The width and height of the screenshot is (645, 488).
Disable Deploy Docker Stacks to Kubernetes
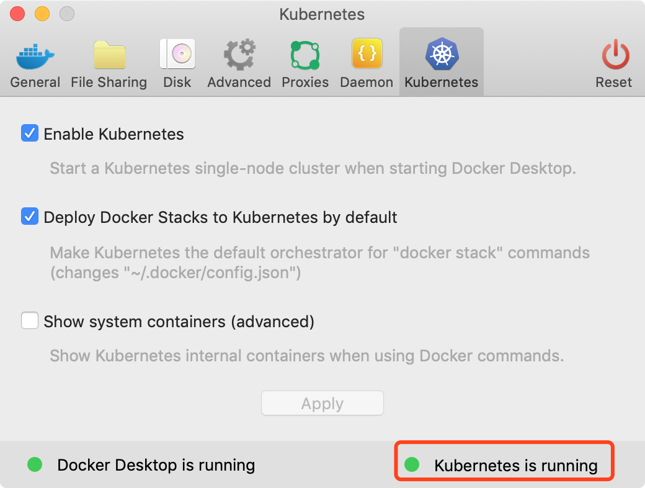click(x=30, y=217)
